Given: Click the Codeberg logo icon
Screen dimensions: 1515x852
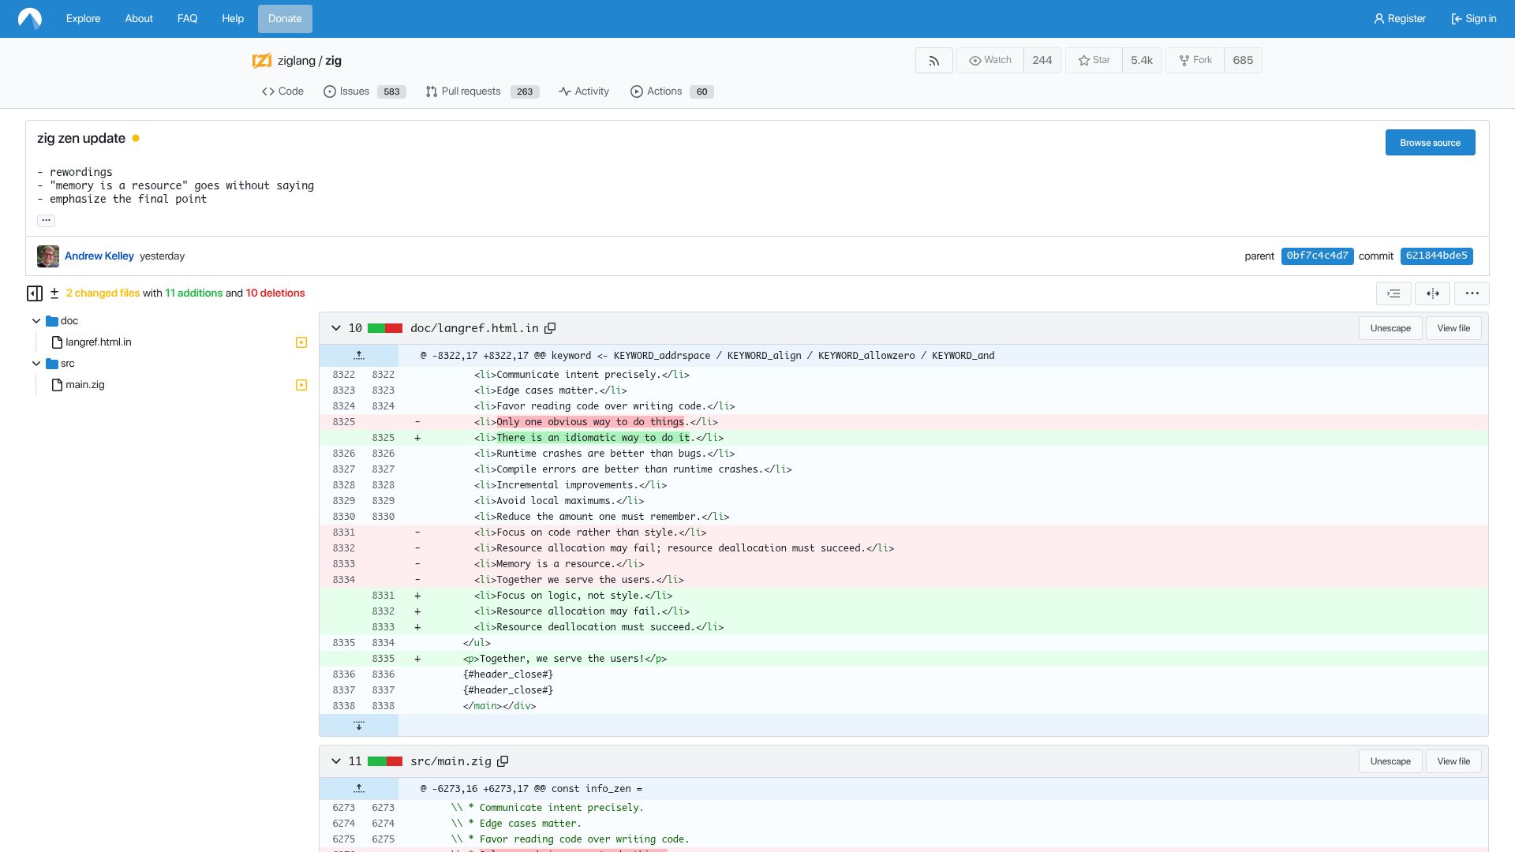Looking at the screenshot, I should tap(29, 18).
